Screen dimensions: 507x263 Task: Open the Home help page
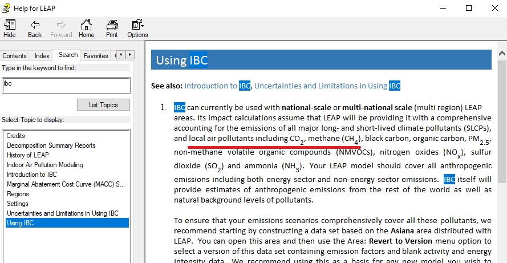point(86,29)
